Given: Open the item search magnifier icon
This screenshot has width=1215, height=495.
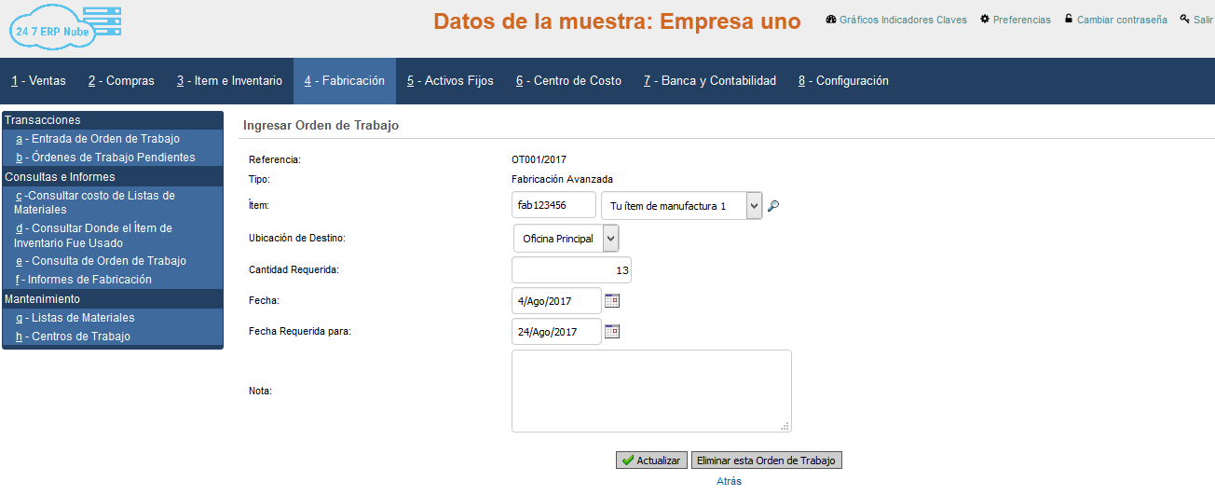Looking at the screenshot, I should click(772, 206).
